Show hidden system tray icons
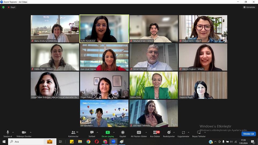This screenshot has width=258, height=145. tap(215, 142)
